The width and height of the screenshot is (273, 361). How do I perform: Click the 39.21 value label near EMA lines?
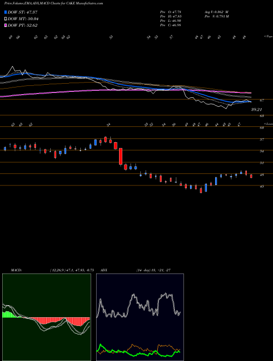(x=257, y=109)
